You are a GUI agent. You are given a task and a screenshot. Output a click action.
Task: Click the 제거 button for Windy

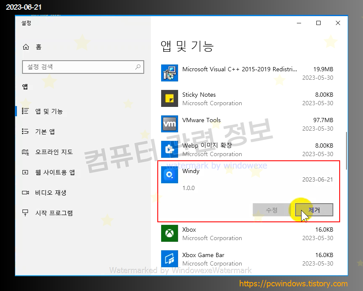point(314,210)
